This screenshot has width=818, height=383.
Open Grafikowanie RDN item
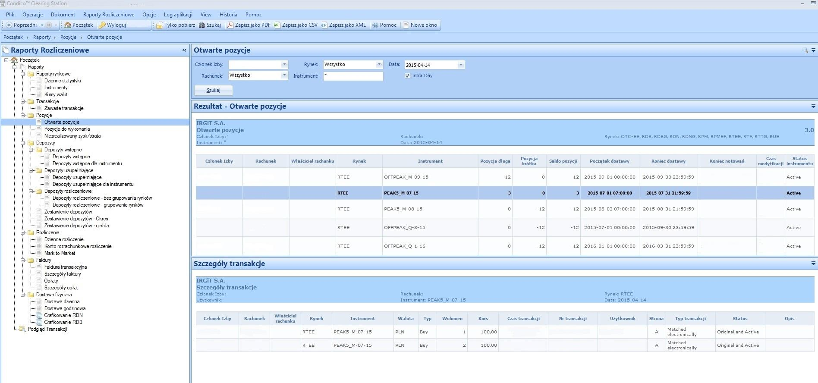(x=63, y=315)
